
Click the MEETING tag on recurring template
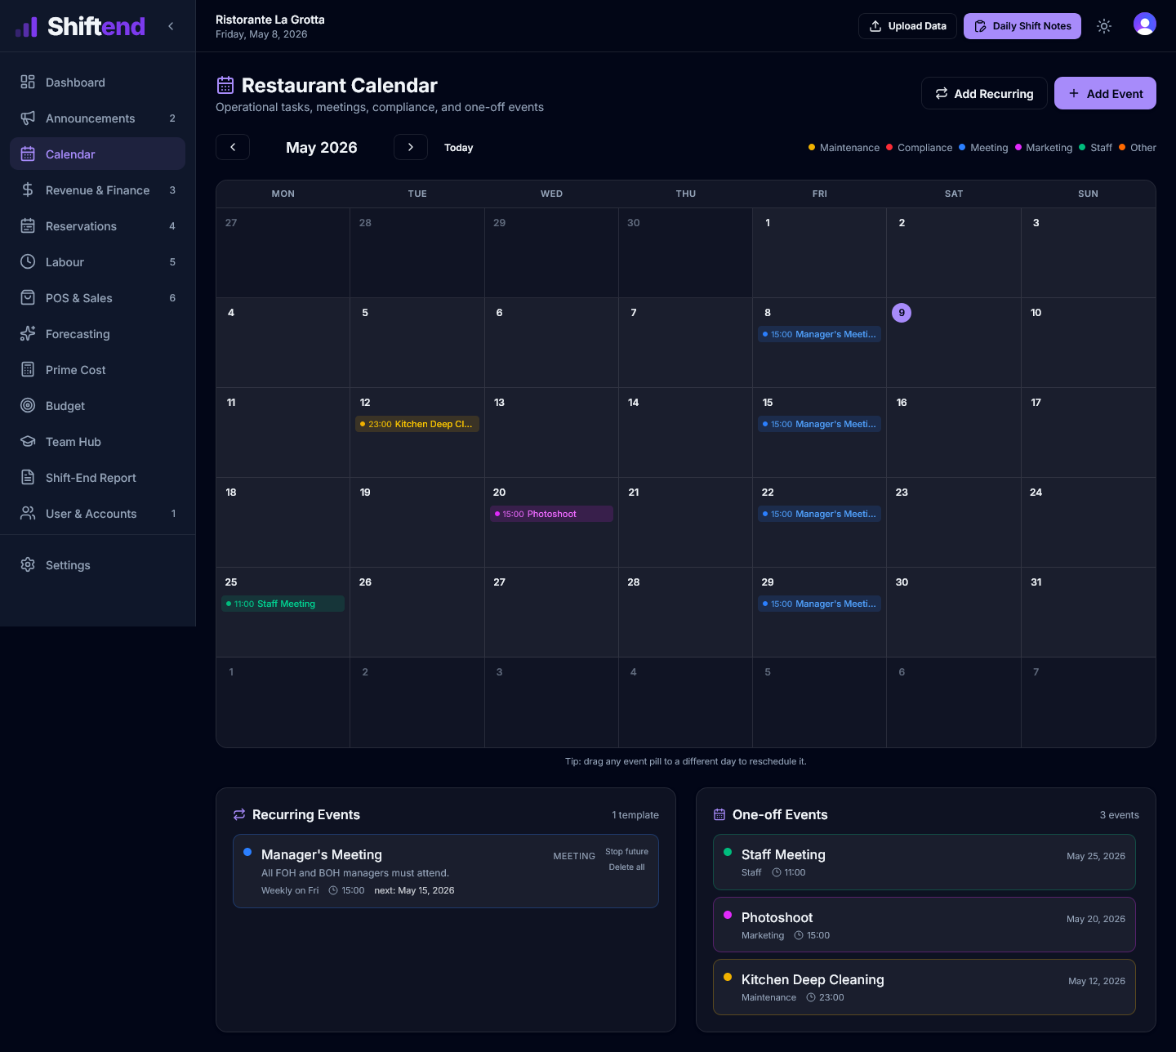point(574,856)
